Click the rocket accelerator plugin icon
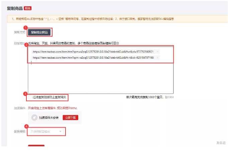Screen dimensions: 228x151 [34, 118]
